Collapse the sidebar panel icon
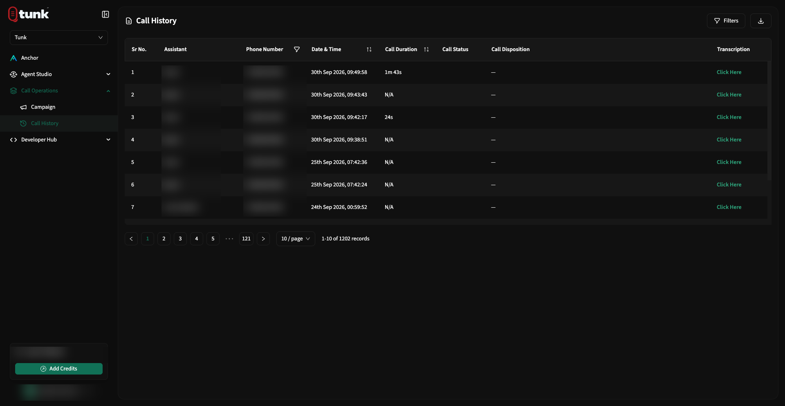 (x=105, y=14)
